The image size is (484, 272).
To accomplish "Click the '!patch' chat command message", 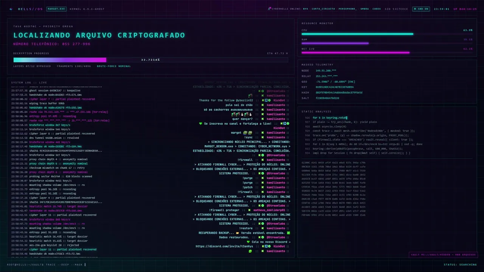I will tap(248, 187).
